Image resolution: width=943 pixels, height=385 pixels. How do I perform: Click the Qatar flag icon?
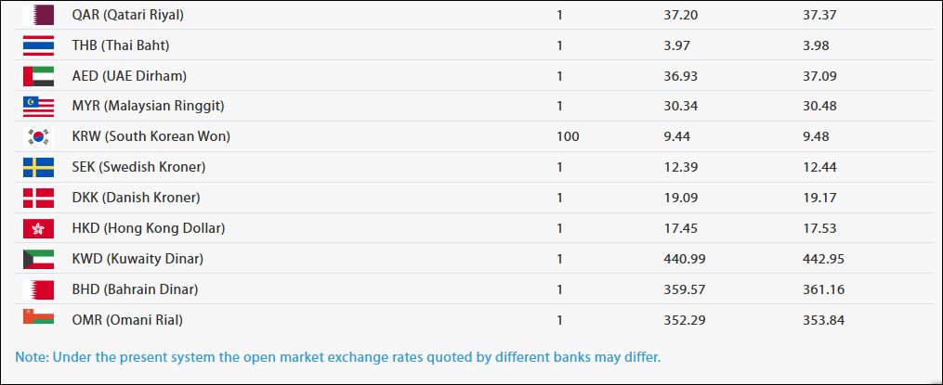point(38,15)
